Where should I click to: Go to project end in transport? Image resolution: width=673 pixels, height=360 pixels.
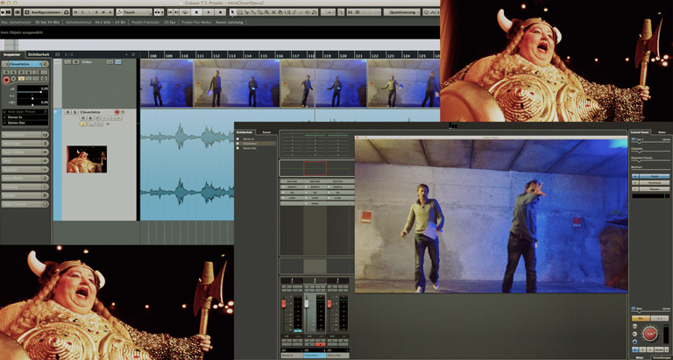176,12
